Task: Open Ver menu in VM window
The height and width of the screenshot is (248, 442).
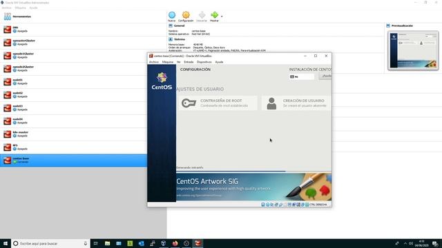Action: pyautogui.click(x=179, y=62)
